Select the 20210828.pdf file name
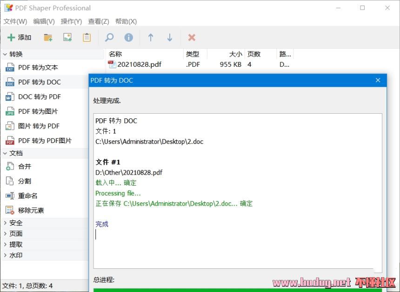Image resolution: width=400 pixels, height=292 pixels. [139, 65]
